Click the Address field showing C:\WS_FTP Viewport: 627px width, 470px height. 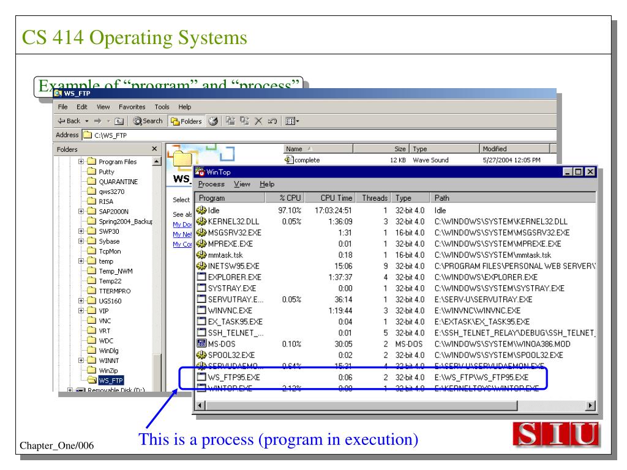(319, 135)
